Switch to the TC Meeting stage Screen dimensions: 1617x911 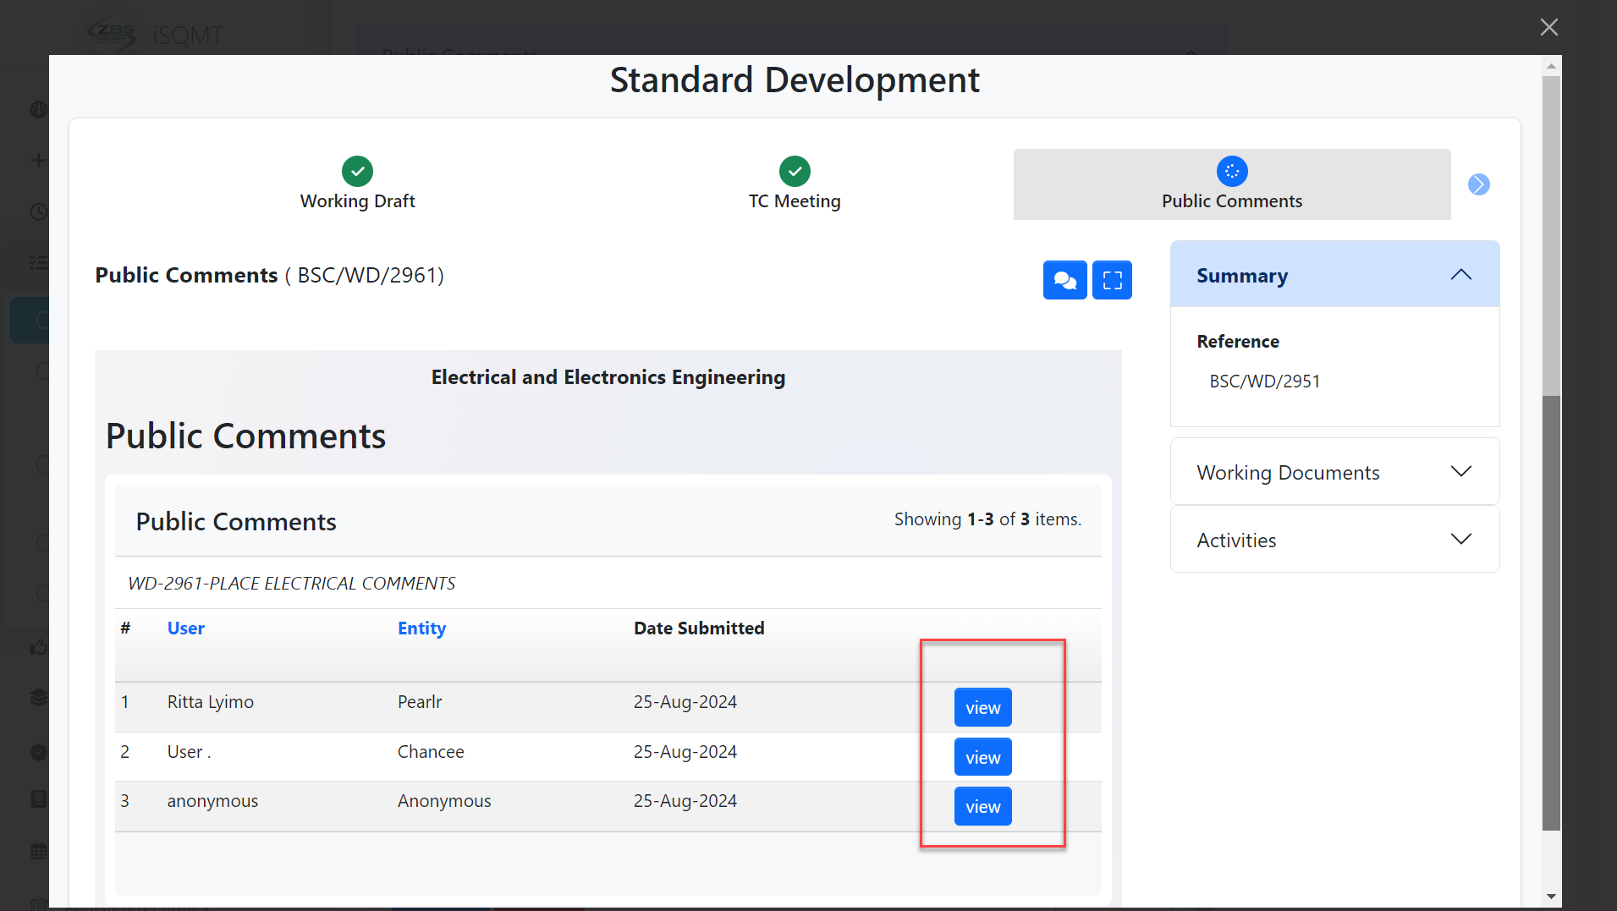pos(794,200)
